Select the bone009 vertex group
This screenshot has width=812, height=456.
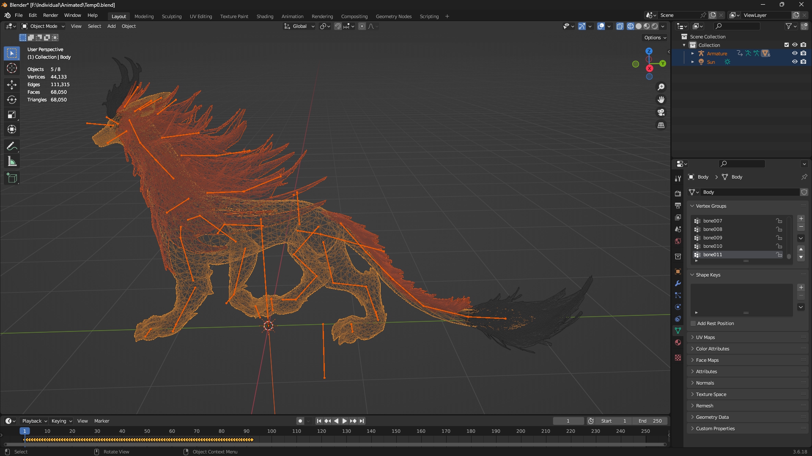tap(713, 238)
